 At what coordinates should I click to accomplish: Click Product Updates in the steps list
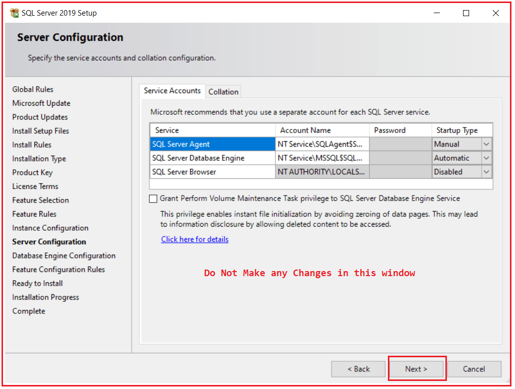point(40,117)
